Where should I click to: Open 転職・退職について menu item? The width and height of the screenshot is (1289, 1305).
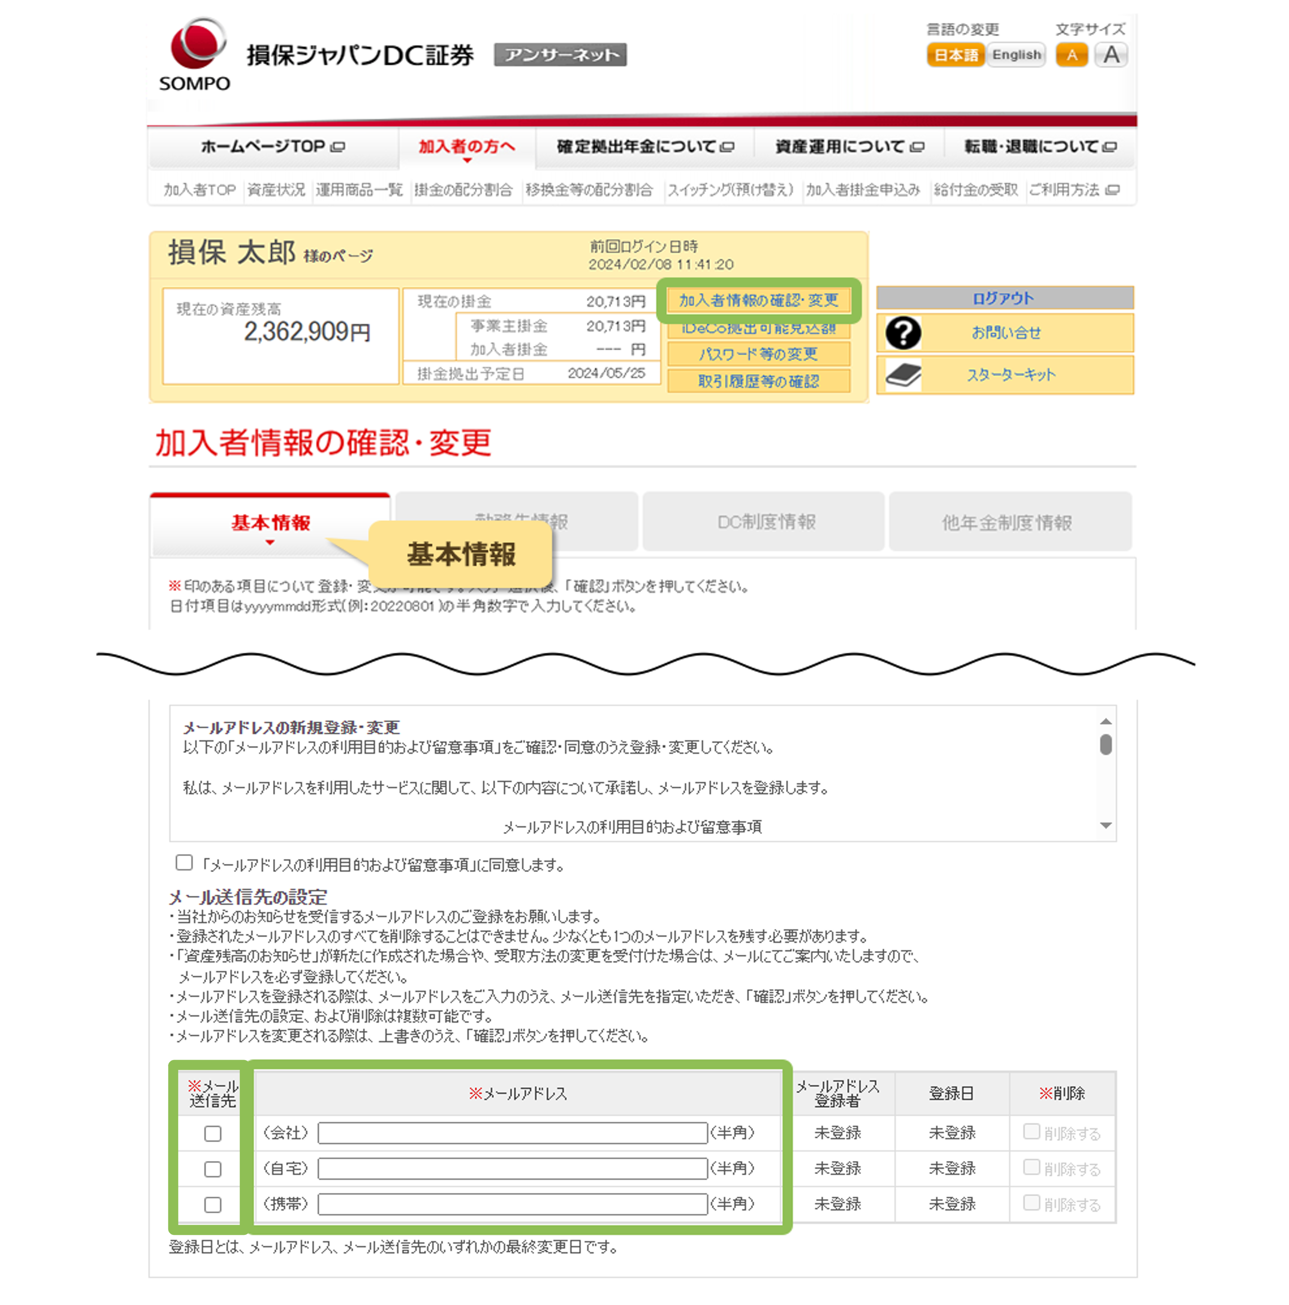tap(1040, 147)
